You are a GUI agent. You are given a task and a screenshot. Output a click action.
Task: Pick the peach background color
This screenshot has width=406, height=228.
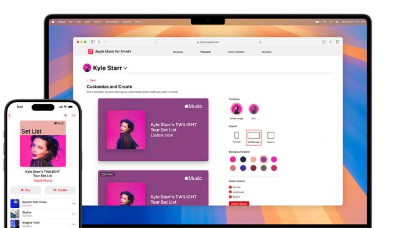point(253,159)
